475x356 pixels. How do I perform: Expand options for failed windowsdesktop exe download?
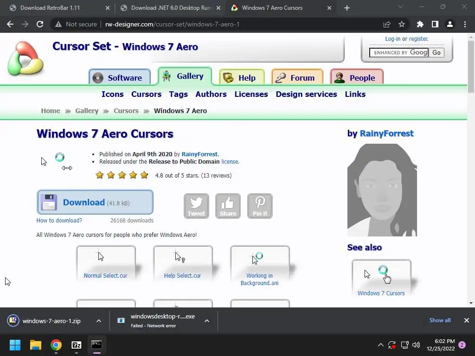tap(207, 321)
